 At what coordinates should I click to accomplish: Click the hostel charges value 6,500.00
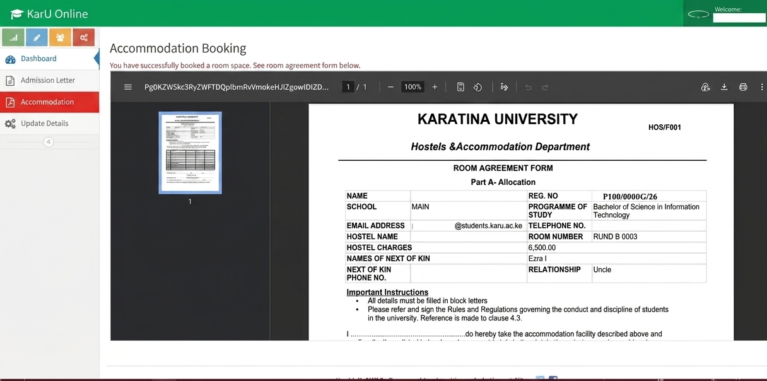[x=542, y=248]
